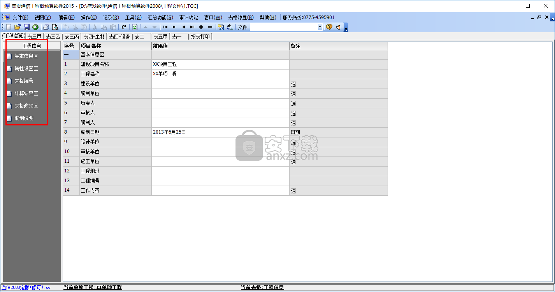The width and height of the screenshot is (555, 292).
Task: Open print preview with the magnifier page icon
Action: 55,27
